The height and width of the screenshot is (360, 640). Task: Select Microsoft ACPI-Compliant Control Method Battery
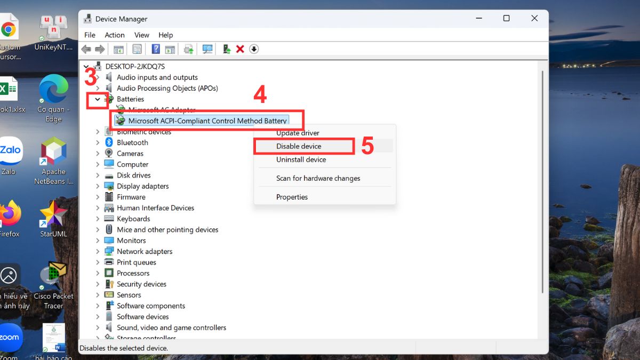tap(207, 121)
